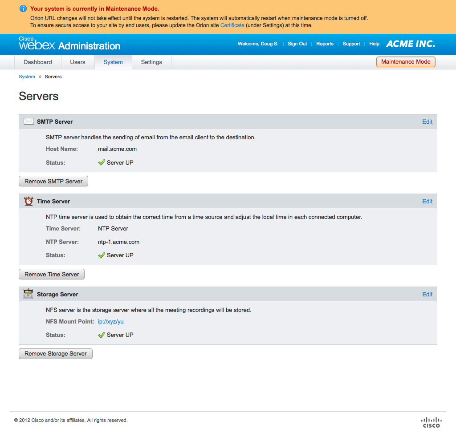Open the Dashboard tab
This screenshot has width=456, height=437.
coord(38,62)
